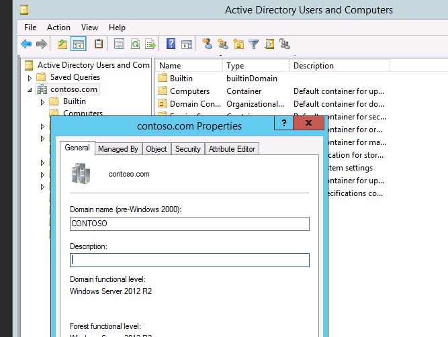The image size is (448, 337).
Task: Click the MMC app icon in title bar
Action: [24, 10]
